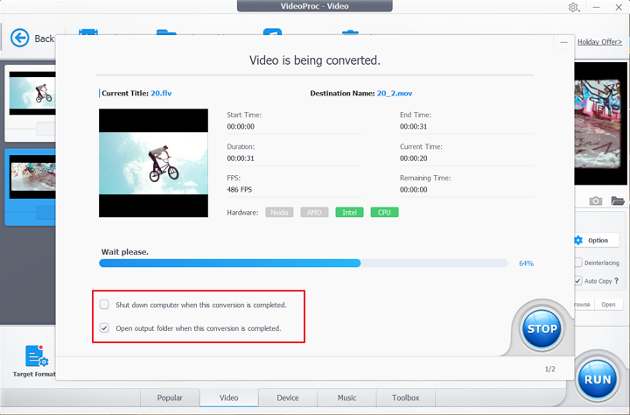Image resolution: width=630 pixels, height=415 pixels.
Task: Click the 64% progress label
Action: [x=526, y=264]
